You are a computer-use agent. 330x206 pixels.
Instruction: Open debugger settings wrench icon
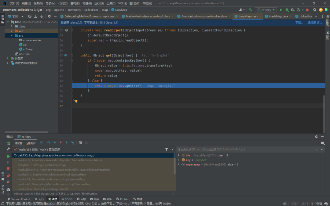click(8, 149)
